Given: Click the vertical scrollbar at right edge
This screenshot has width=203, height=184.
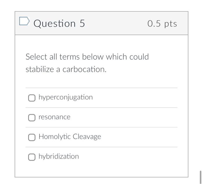Looking at the screenshot, I should coord(200,177).
